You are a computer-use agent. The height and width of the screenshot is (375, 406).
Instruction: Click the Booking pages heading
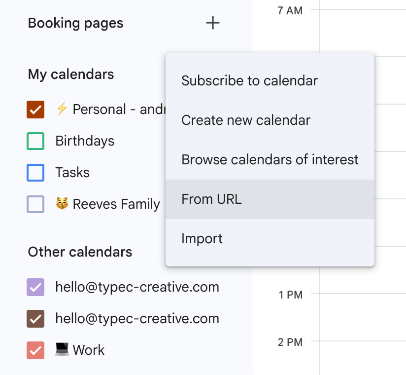(x=75, y=23)
